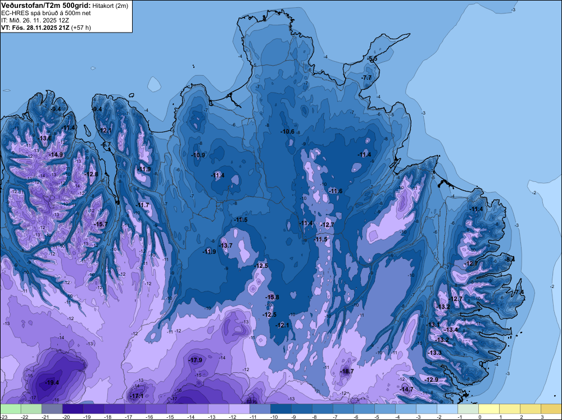The width and height of the screenshot is (562, 420).
Task: Click the legend color swatch labeled -23
Action: pos(10,409)
